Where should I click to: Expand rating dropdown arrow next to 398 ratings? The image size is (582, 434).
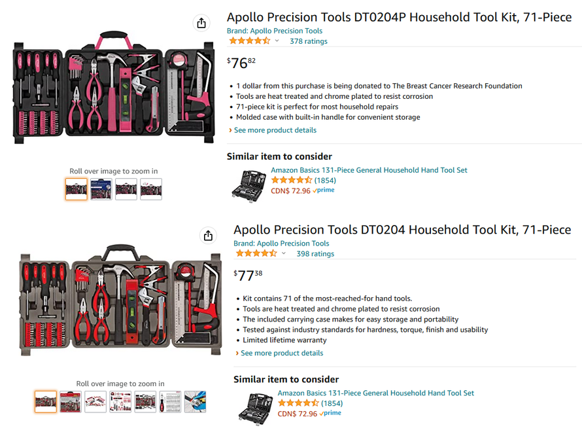[284, 253]
